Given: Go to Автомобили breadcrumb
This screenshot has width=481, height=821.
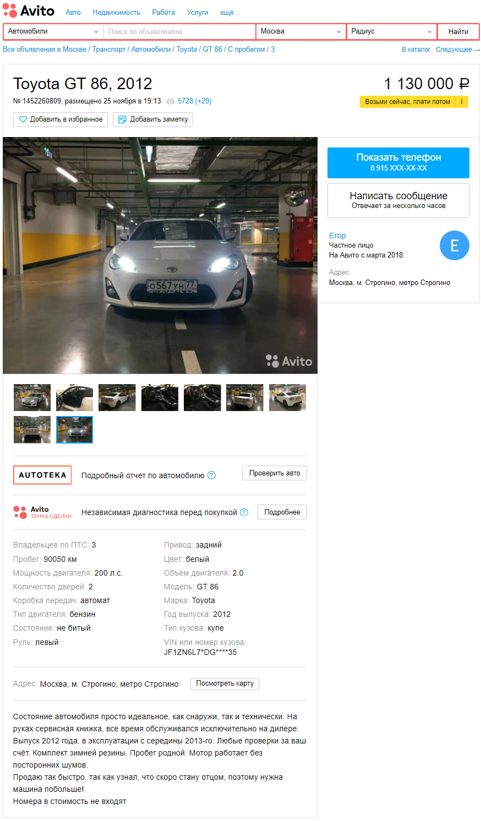Looking at the screenshot, I should pos(151,49).
